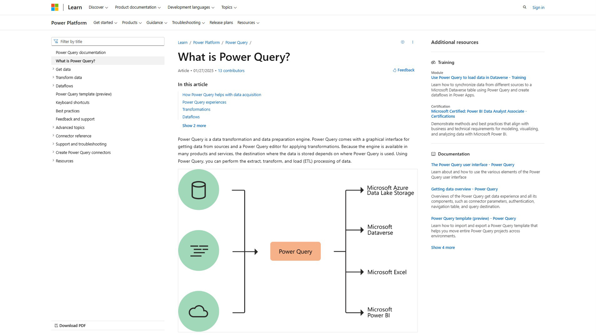
Task: Open the Product documentation dropdown
Action: tap(138, 7)
